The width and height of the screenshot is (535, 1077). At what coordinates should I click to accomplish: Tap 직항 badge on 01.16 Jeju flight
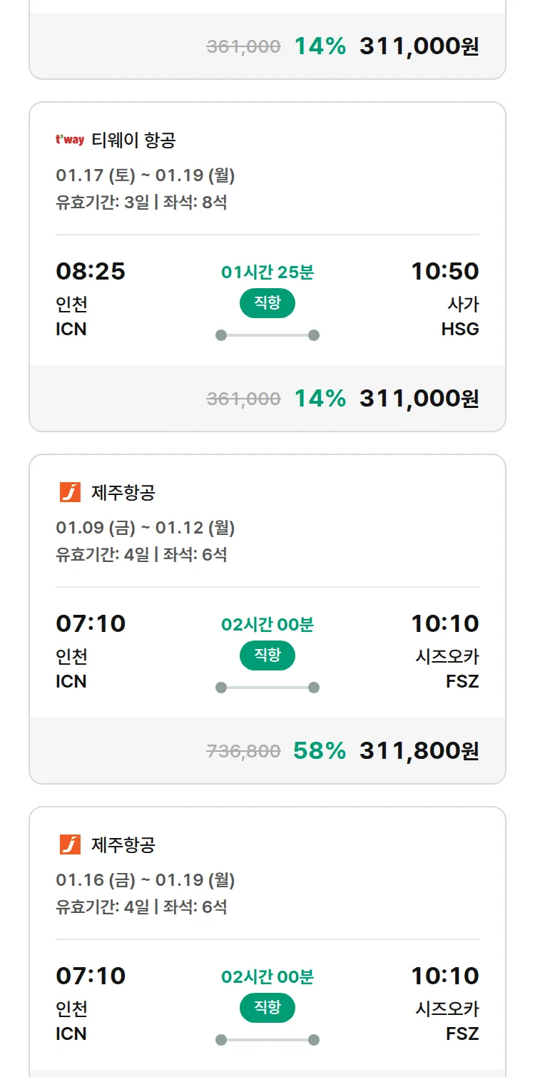tap(267, 1008)
